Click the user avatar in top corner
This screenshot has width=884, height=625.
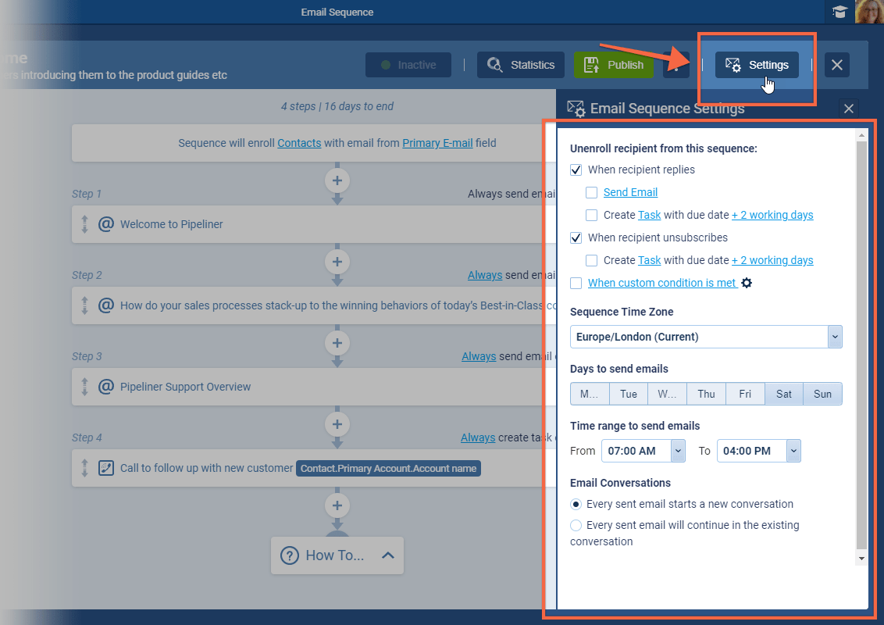[869, 12]
